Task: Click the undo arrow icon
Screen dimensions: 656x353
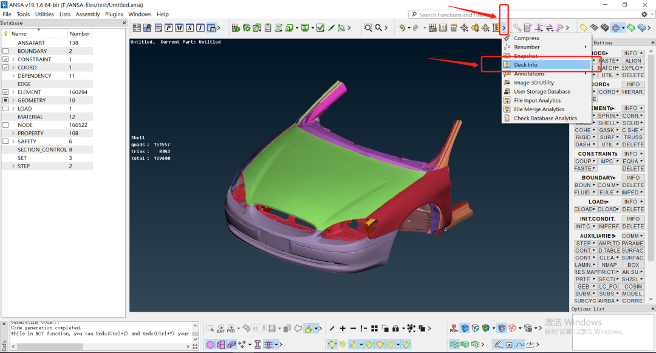Action: click(402, 27)
